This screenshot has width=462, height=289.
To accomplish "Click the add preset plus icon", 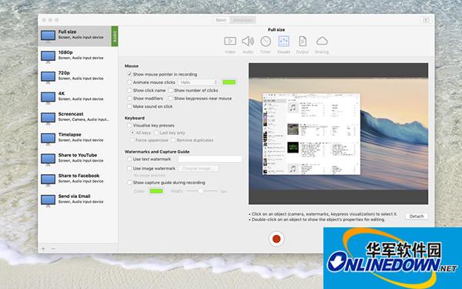I will click(43, 249).
